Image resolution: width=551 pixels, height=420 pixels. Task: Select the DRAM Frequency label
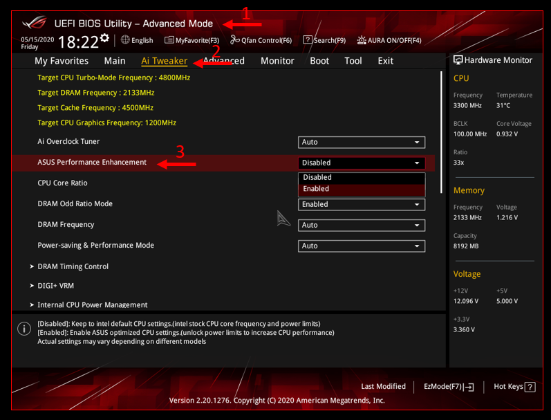pos(66,225)
